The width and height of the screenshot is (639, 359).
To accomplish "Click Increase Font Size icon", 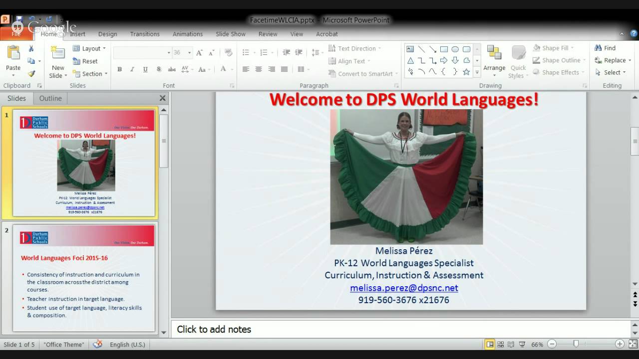I will point(200,52).
